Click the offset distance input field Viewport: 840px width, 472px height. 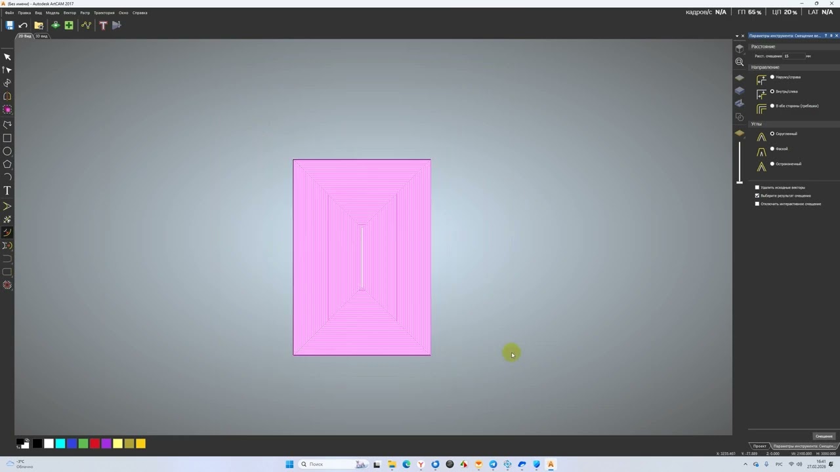[x=793, y=56]
